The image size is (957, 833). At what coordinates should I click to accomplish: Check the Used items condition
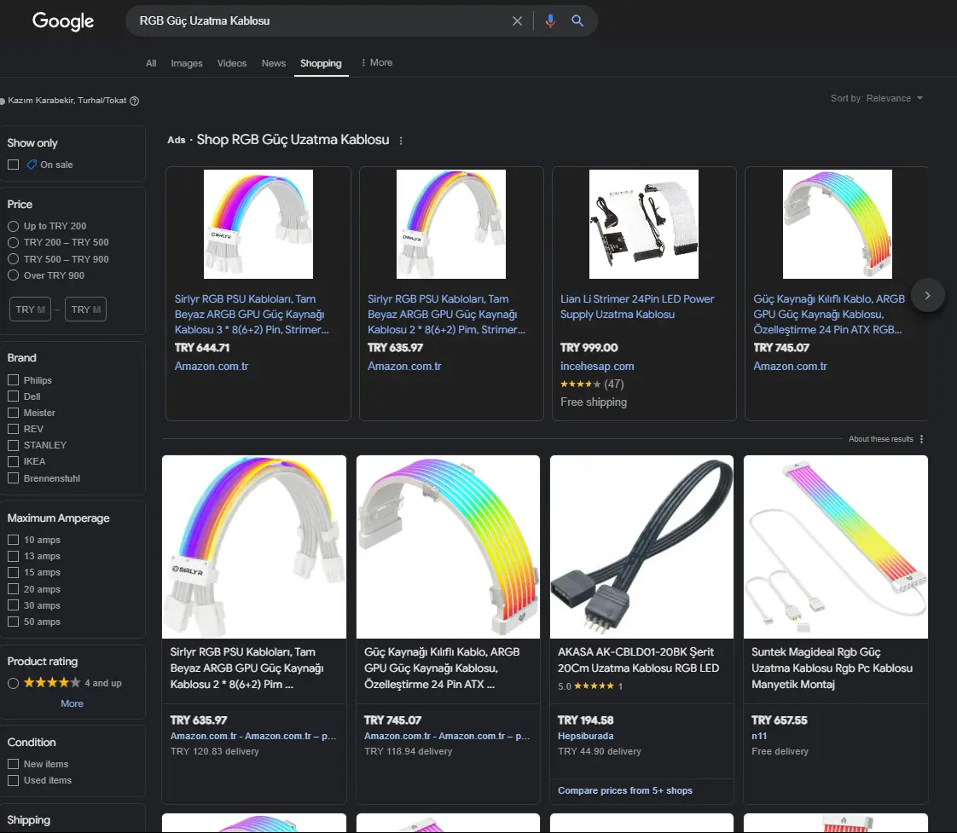[13, 780]
